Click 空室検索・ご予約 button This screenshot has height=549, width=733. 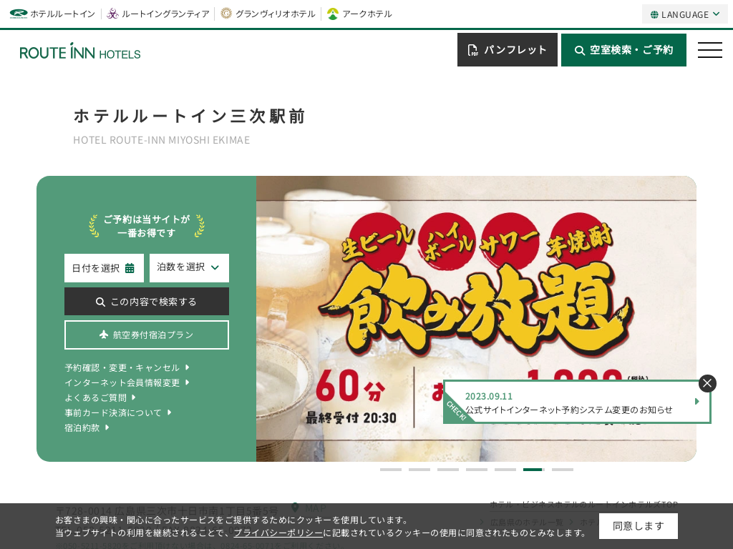pos(623,50)
